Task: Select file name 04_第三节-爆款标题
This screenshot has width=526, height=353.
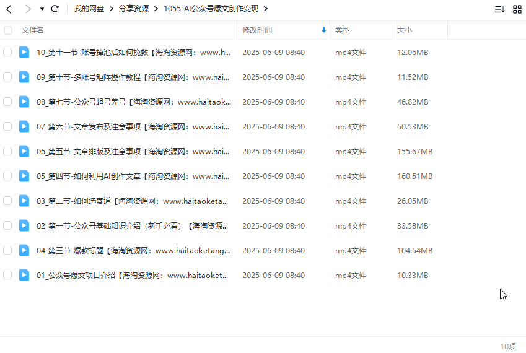Action: (x=133, y=251)
